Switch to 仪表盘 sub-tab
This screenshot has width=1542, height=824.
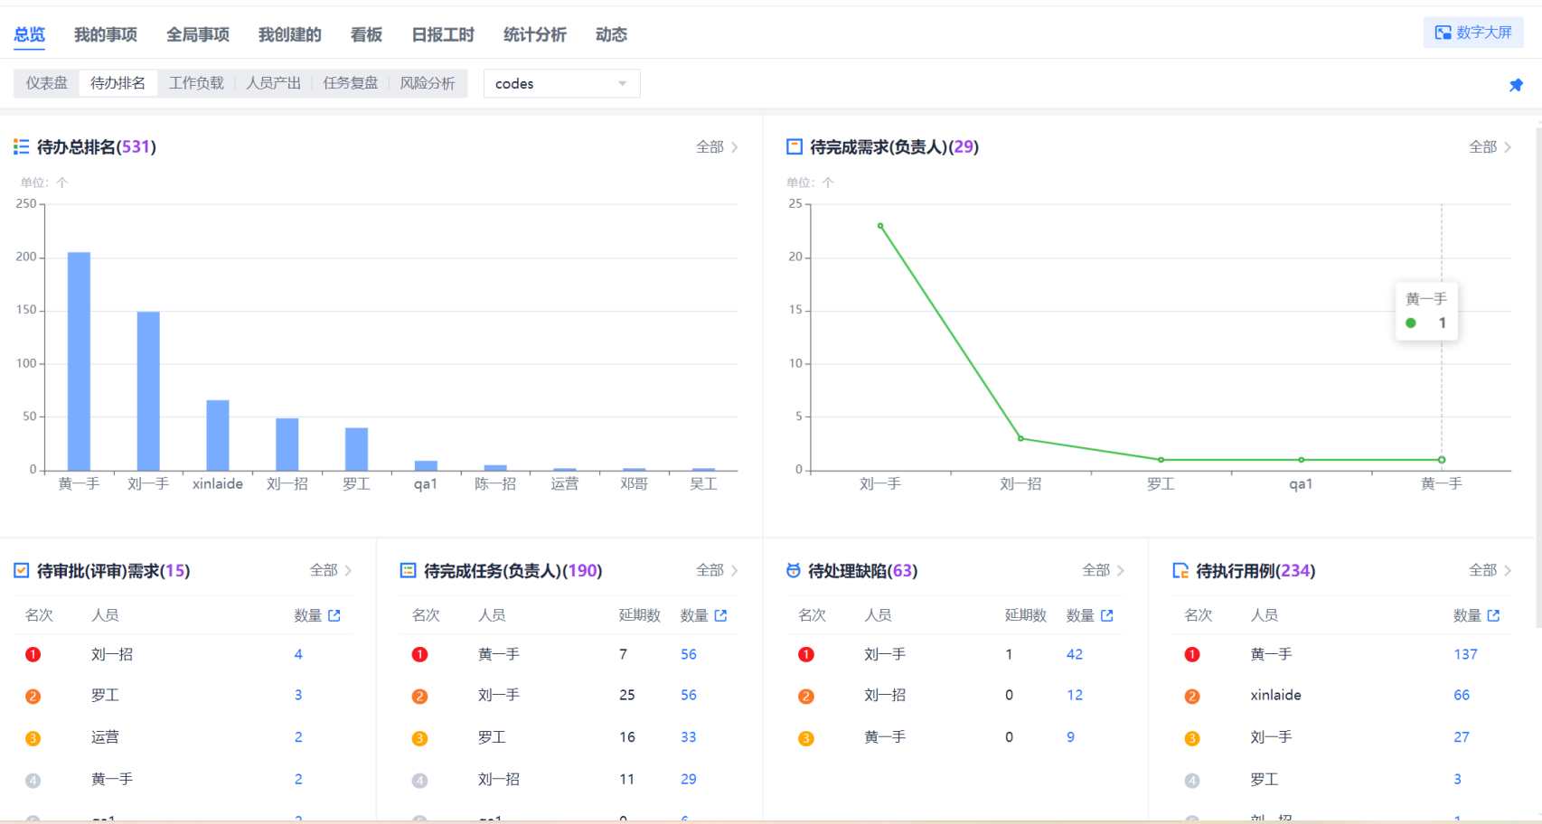coord(47,83)
